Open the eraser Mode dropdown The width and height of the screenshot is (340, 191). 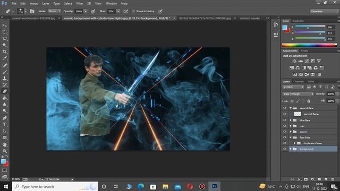pyautogui.click(x=54, y=11)
